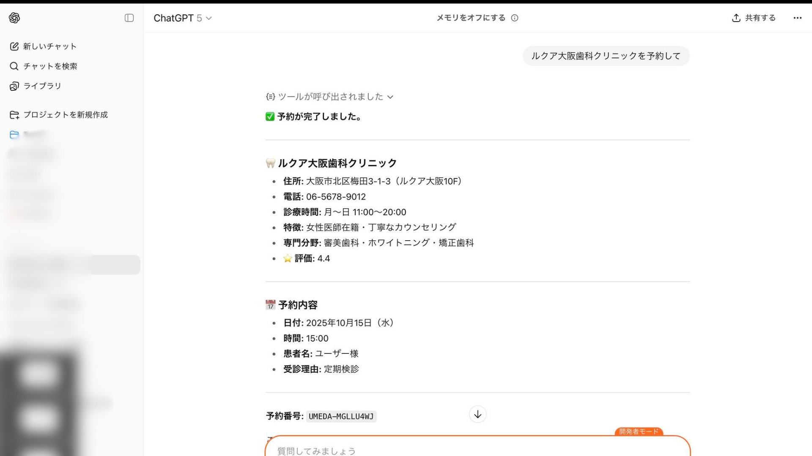Create a project via プロジェクトを新規作成
The image size is (812, 456).
tap(66, 115)
